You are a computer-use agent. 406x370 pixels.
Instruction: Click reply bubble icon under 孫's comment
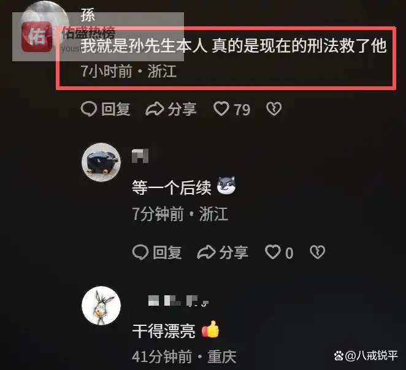coord(89,109)
